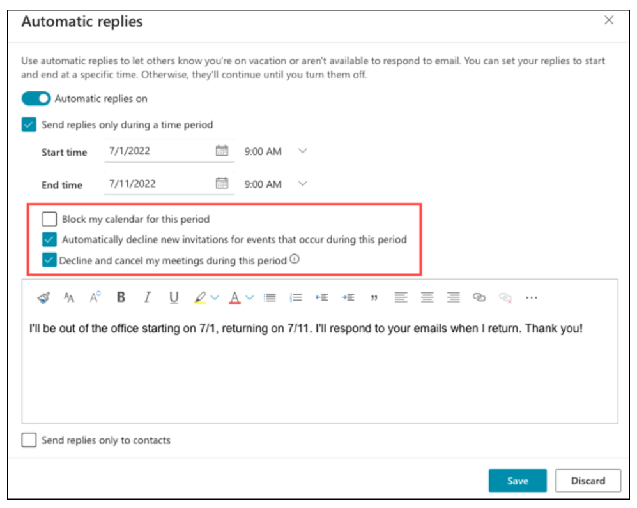Center align the text
The width and height of the screenshot is (637, 508).
click(427, 297)
